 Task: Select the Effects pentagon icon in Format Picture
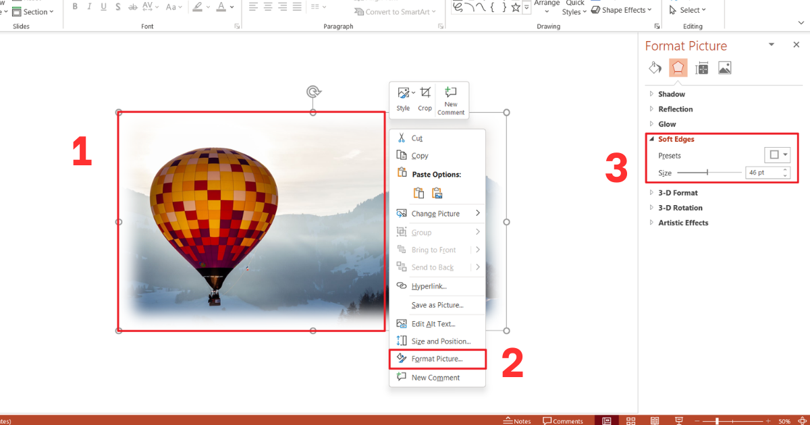(678, 67)
